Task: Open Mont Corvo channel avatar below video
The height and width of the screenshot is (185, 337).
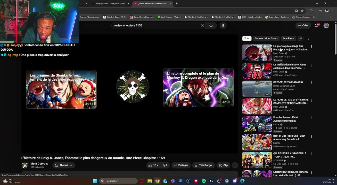Action: [x=25, y=165]
